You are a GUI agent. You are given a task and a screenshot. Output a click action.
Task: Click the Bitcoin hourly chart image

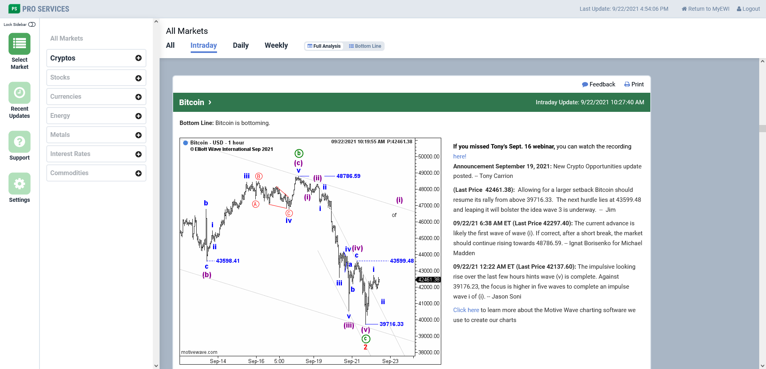tap(310, 251)
